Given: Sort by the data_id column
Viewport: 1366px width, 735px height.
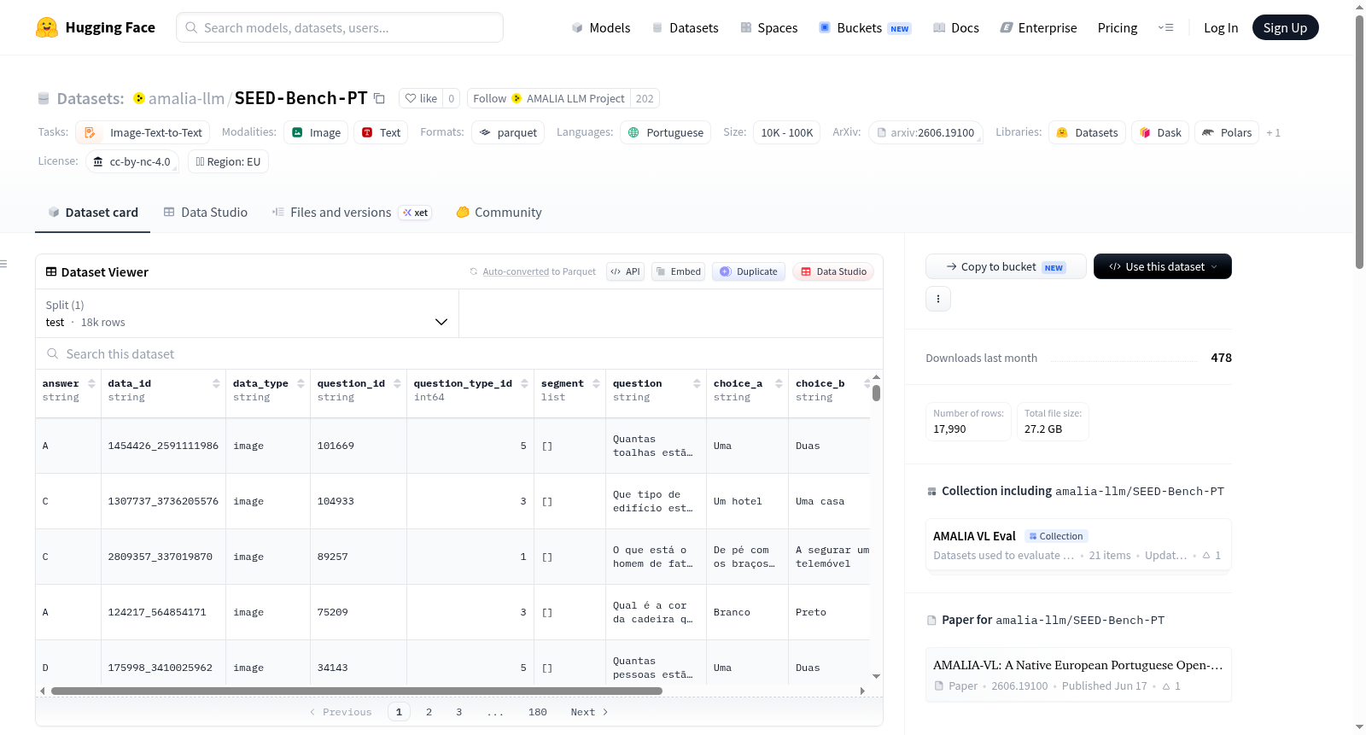Looking at the screenshot, I should click(216, 383).
